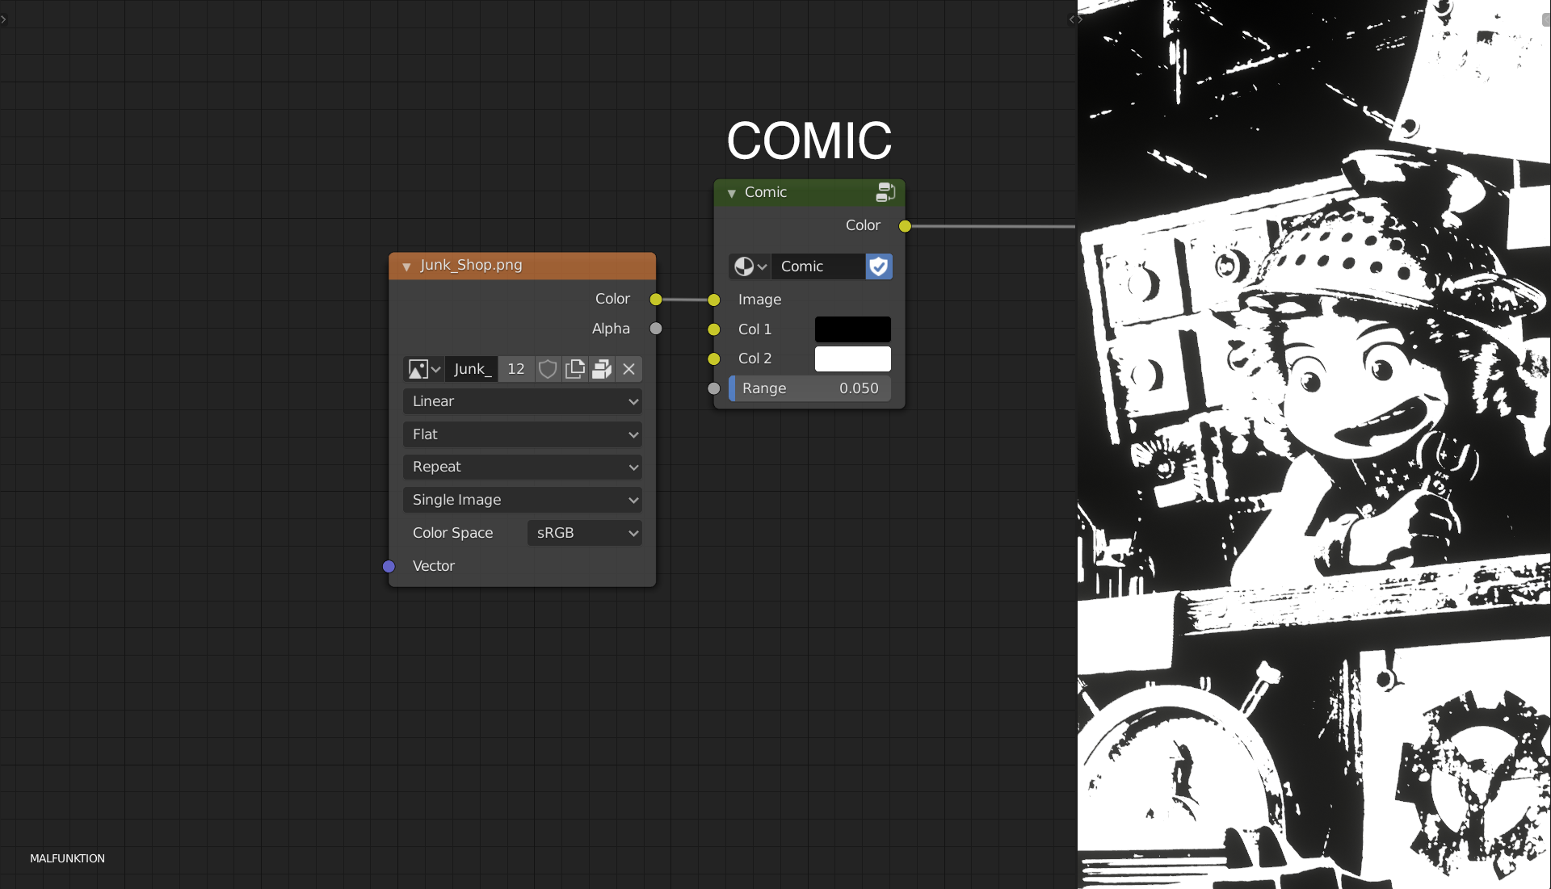The height and width of the screenshot is (889, 1551).
Task: Expand the left sidebar arrow at top-left
Action: pos(4,19)
